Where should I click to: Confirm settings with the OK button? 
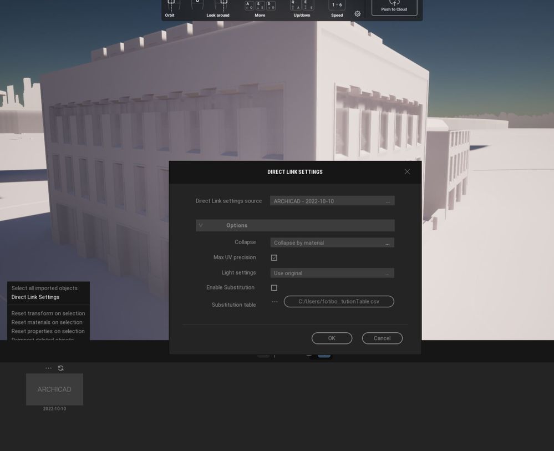click(331, 338)
